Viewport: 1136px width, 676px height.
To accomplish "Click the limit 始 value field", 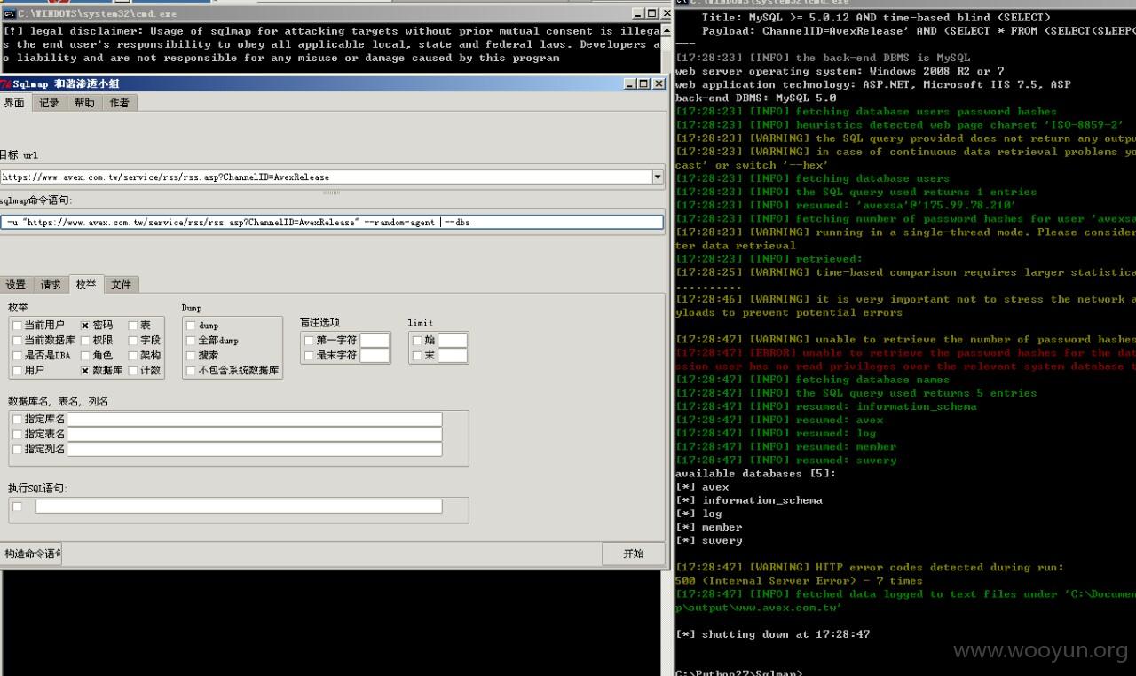I will (x=453, y=341).
